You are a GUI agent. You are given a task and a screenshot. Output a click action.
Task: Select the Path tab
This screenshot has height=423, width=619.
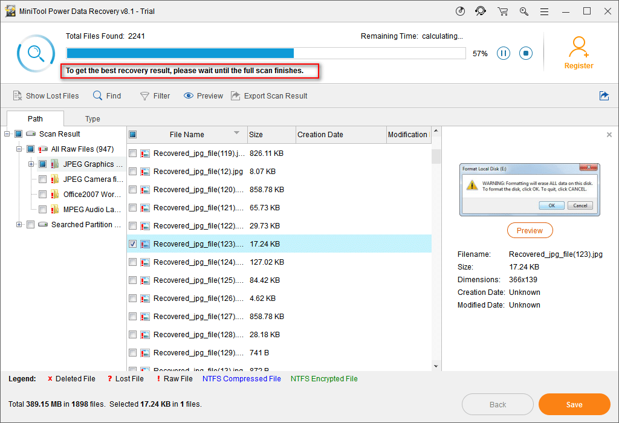point(35,119)
